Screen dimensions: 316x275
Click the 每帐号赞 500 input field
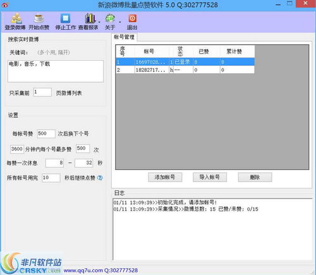[x=46, y=133]
